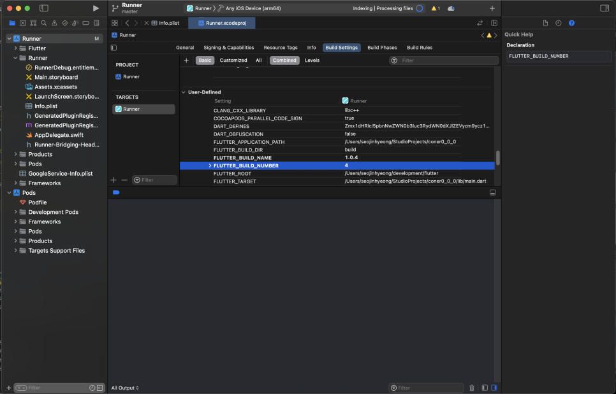The width and height of the screenshot is (616, 394).
Task: Show the History inspector
Action: (558, 23)
